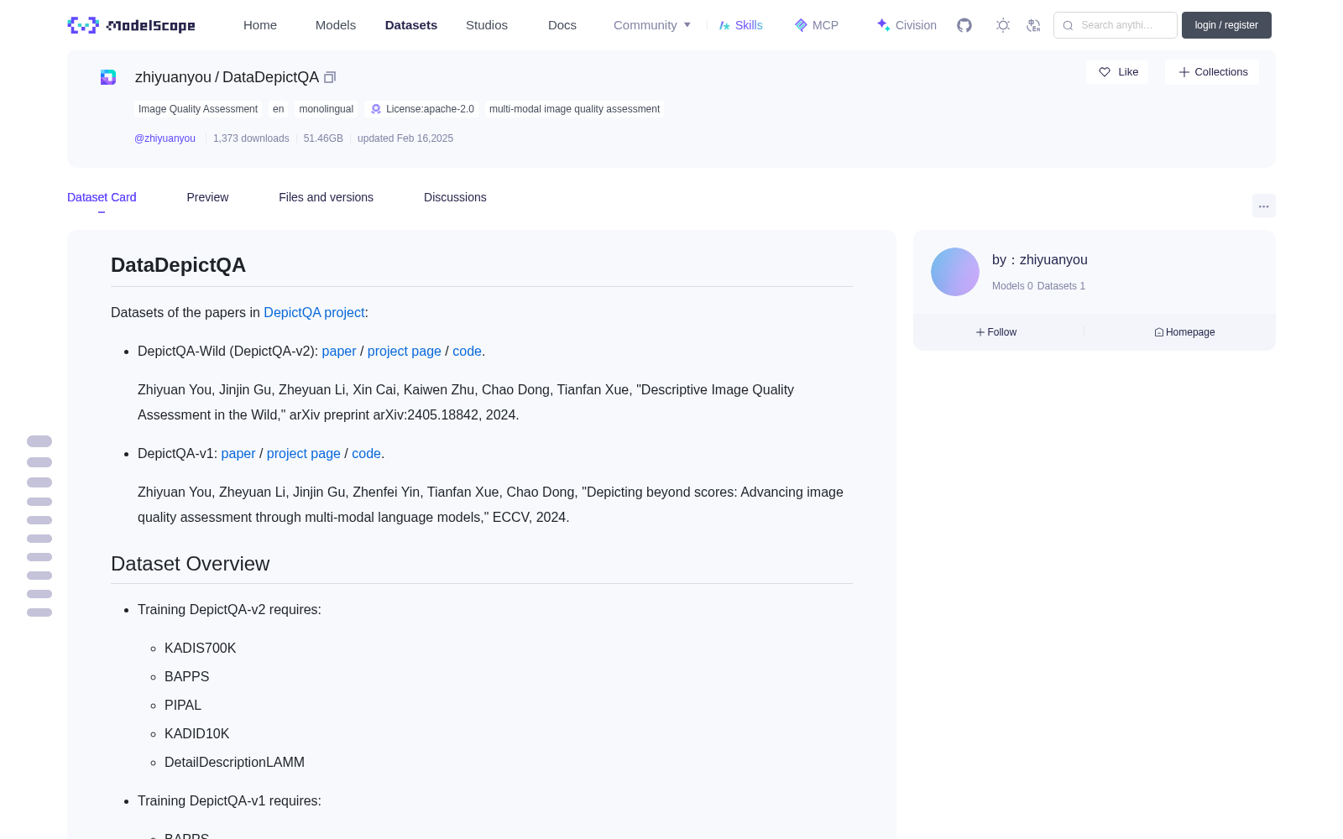1343x839 pixels.
Task: Click the login / register button
Action: 1226,25
